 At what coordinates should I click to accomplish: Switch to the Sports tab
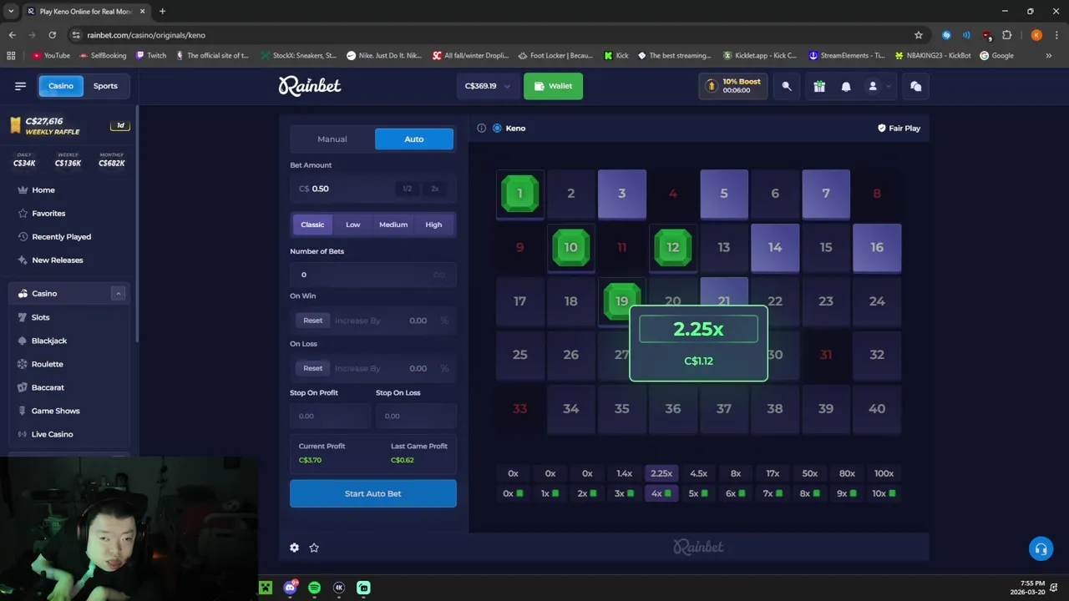tap(105, 86)
